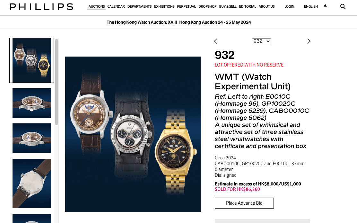Select the Auctions tab
The width and height of the screenshot is (357, 223).
(97, 7)
